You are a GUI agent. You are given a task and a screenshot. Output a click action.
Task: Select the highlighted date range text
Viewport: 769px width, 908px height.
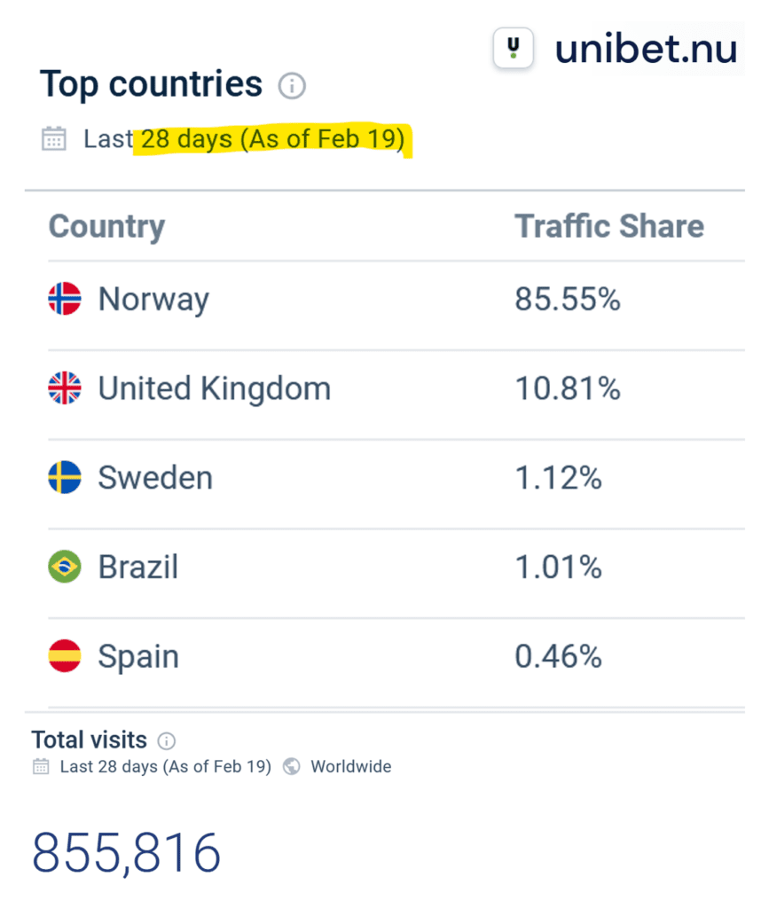[x=271, y=138]
